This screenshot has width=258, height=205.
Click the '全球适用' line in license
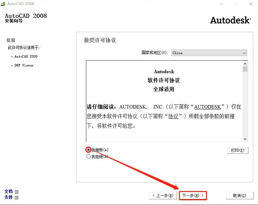pos(164,89)
